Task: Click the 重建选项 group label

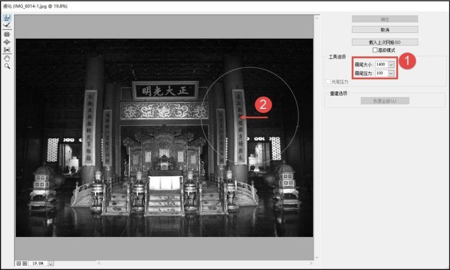Action: [338, 93]
